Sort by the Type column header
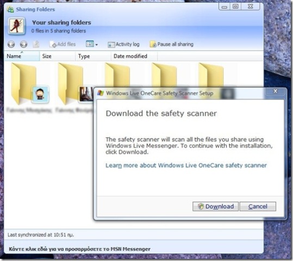Screen dimensions: 293x261 point(93,56)
